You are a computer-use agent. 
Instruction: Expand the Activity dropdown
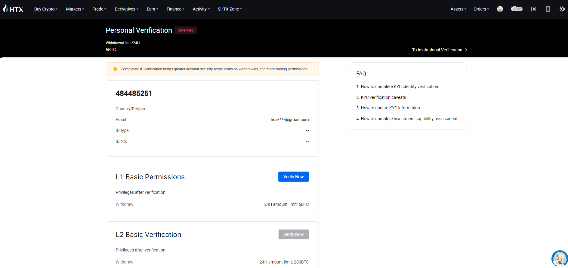[x=201, y=9]
